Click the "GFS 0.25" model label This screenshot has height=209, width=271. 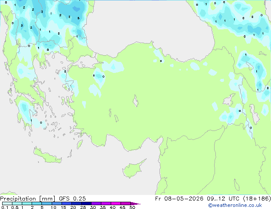click(x=72, y=199)
